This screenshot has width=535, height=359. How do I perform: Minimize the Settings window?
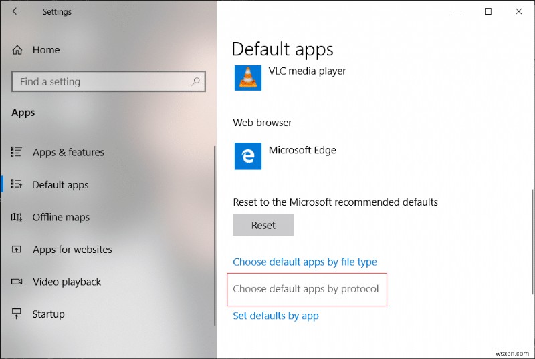tap(457, 11)
